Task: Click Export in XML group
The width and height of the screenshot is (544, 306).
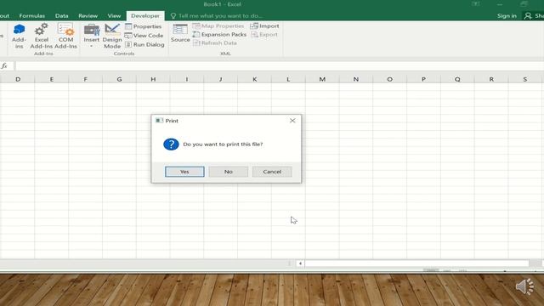Action: (x=264, y=34)
